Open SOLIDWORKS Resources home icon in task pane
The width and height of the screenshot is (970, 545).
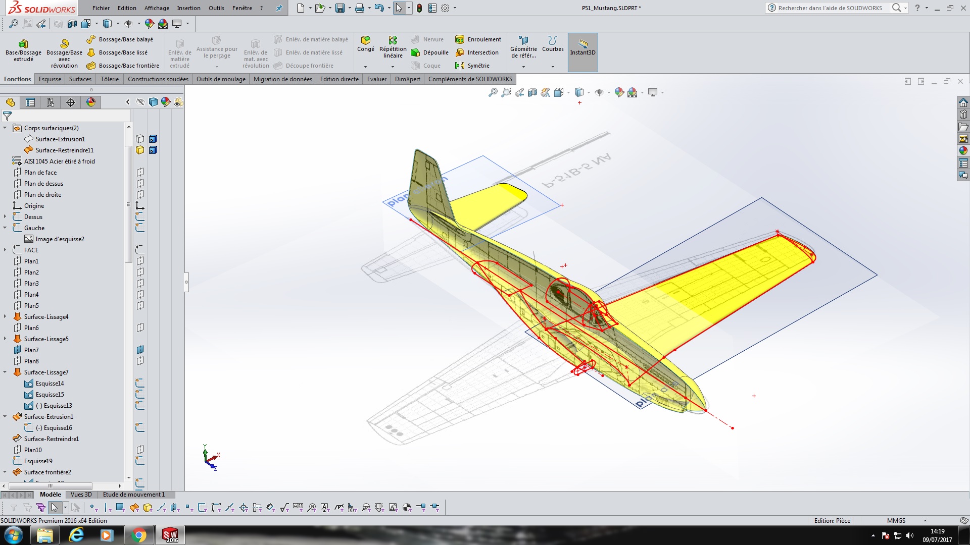point(963,102)
